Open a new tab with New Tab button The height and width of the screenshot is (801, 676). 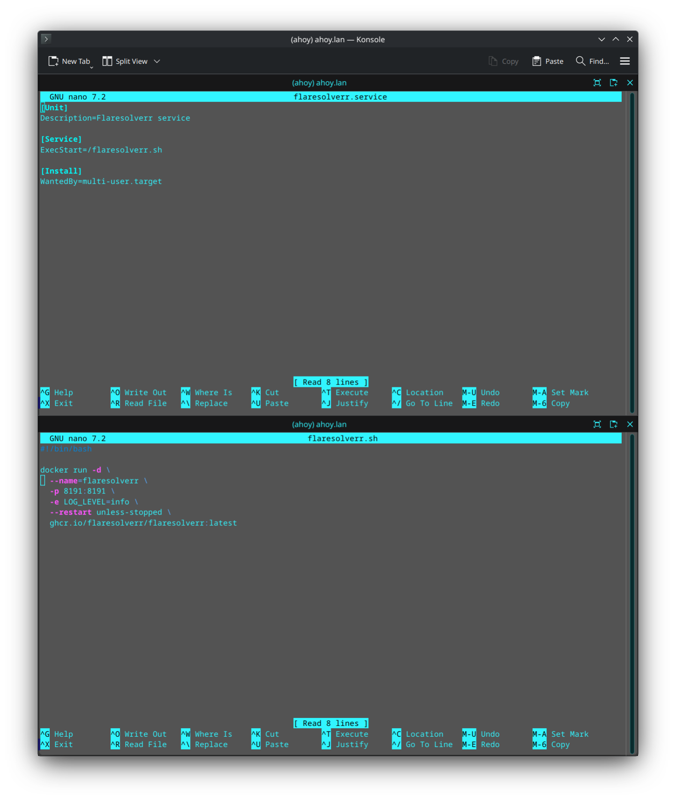[x=69, y=61]
